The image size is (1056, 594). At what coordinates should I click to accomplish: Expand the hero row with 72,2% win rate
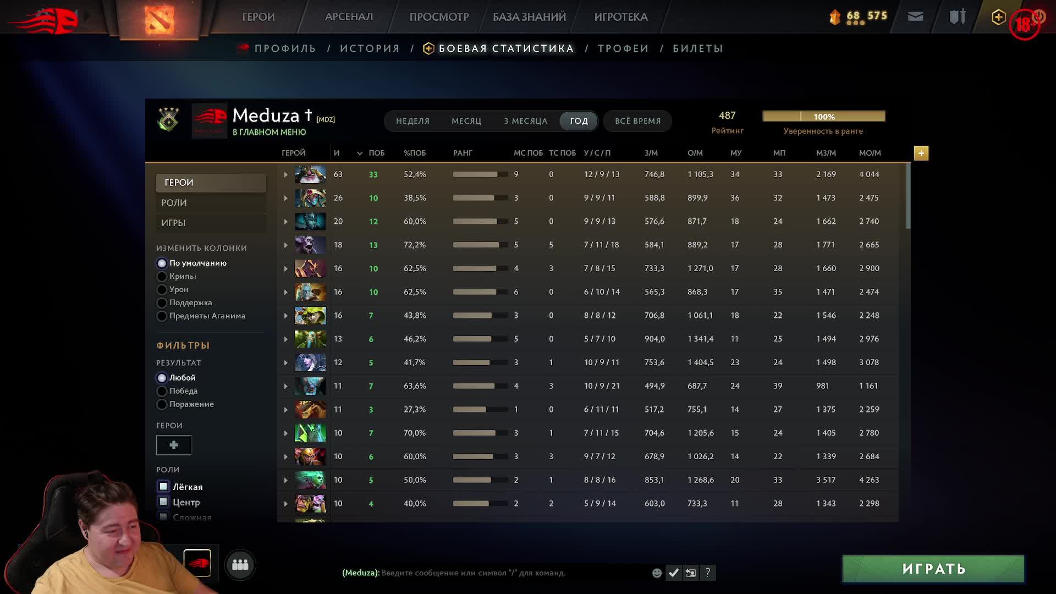tap(285, 245)
